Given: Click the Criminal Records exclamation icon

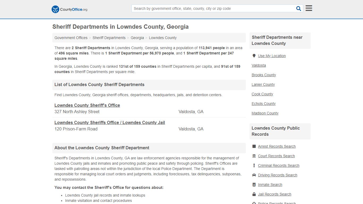Looking at the screenshot, I should pos(254,165).
